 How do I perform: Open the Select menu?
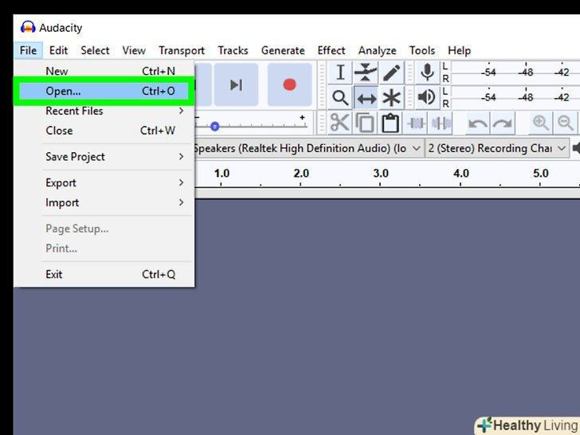[95, 50]
